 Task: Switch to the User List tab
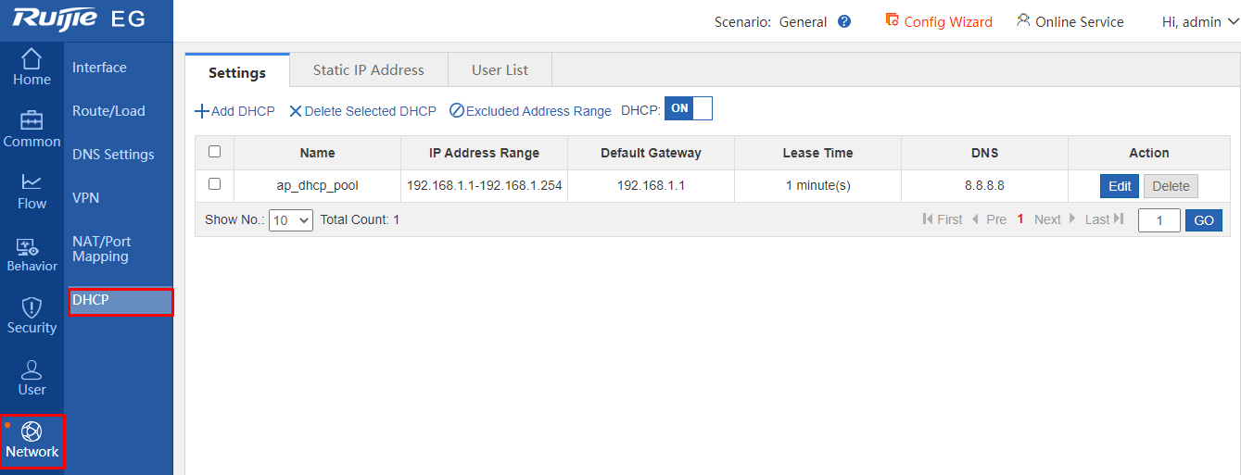(x=500, y=69)
